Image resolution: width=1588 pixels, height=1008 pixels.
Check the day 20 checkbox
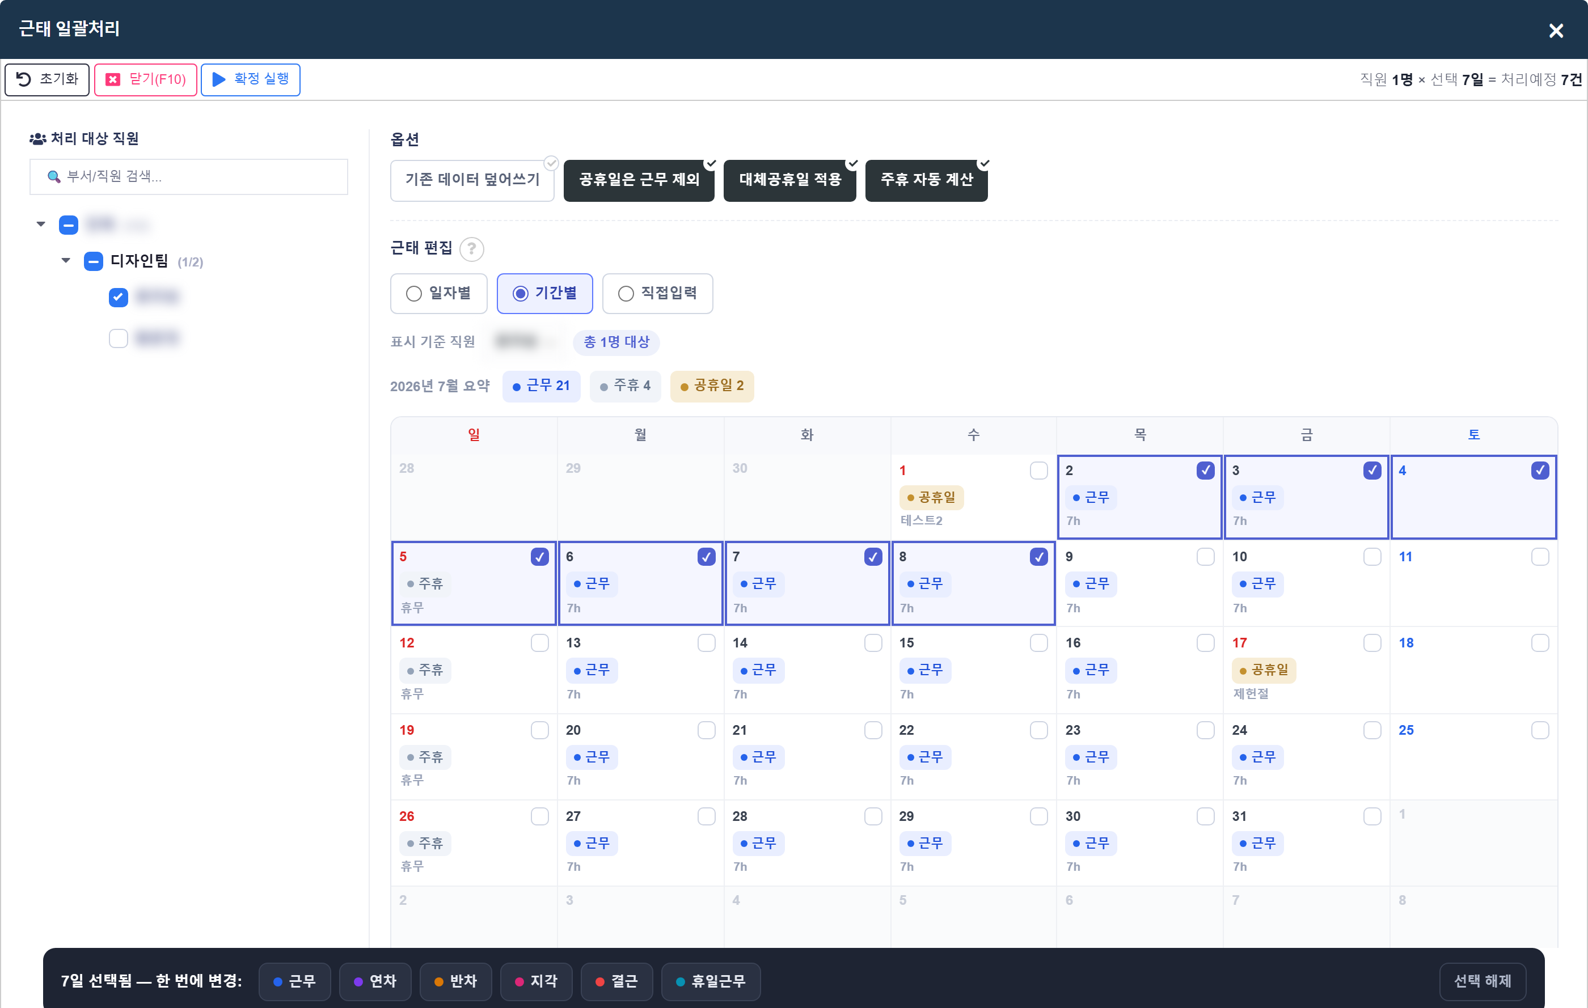pyautogui.click(x=706, y=730)
